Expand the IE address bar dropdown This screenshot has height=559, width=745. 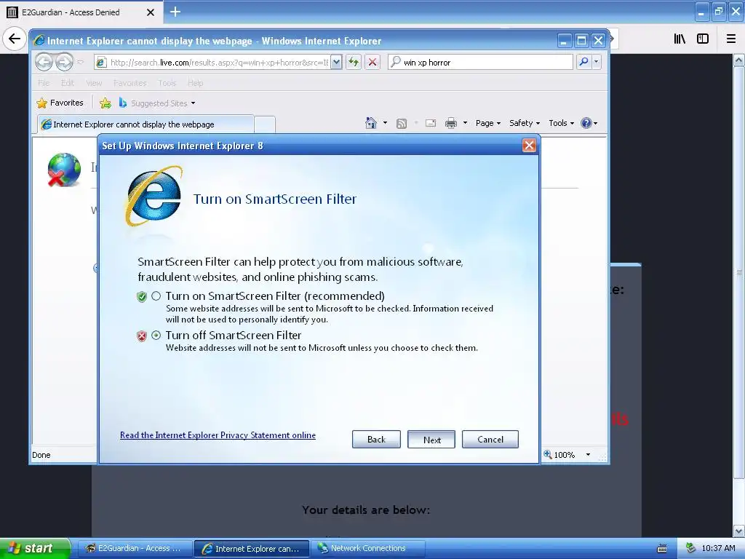point(336,63)
